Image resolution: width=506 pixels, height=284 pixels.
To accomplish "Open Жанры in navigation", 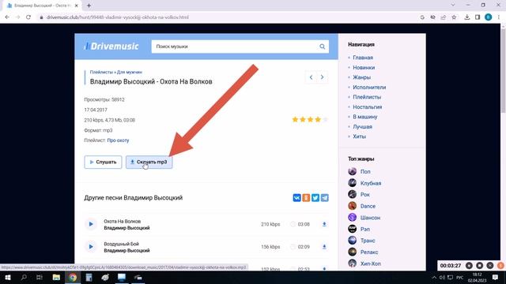I will coord(361,77).
